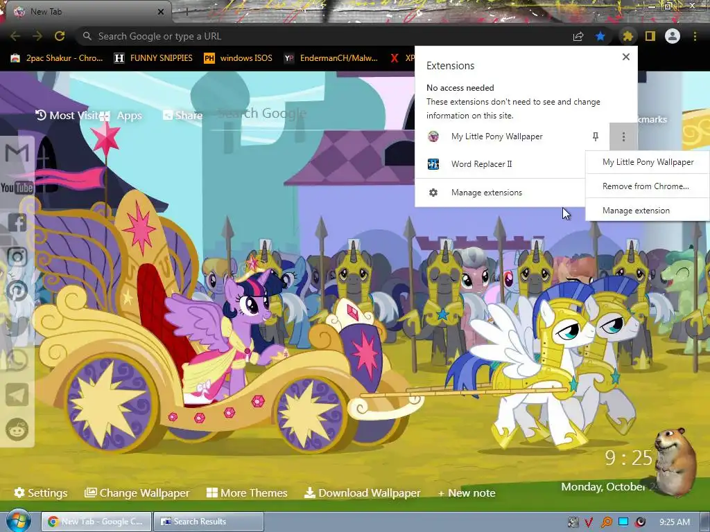
Task: Open more actions for My Little Pony Wallpaper
Action: tap(623, 136)
